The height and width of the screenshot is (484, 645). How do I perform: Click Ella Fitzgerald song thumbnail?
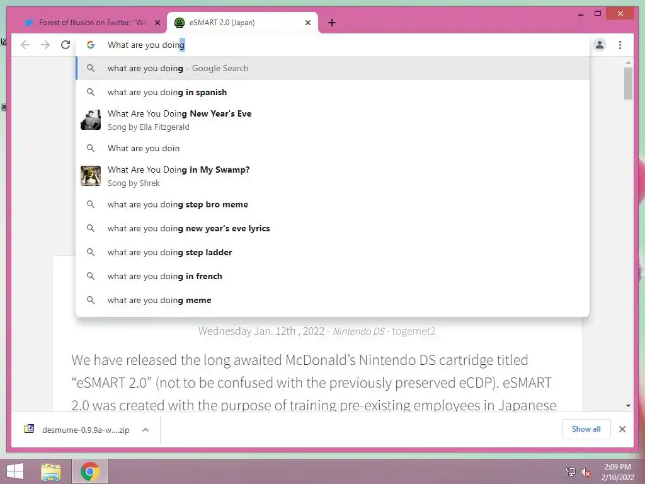click(x=91, y=120)
